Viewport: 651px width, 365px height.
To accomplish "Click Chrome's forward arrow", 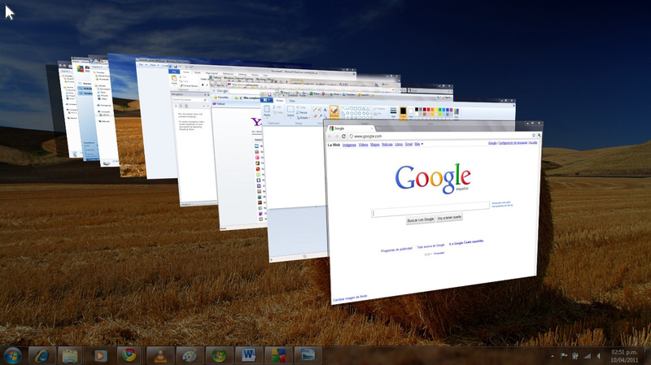I will [x=337, y=136].
